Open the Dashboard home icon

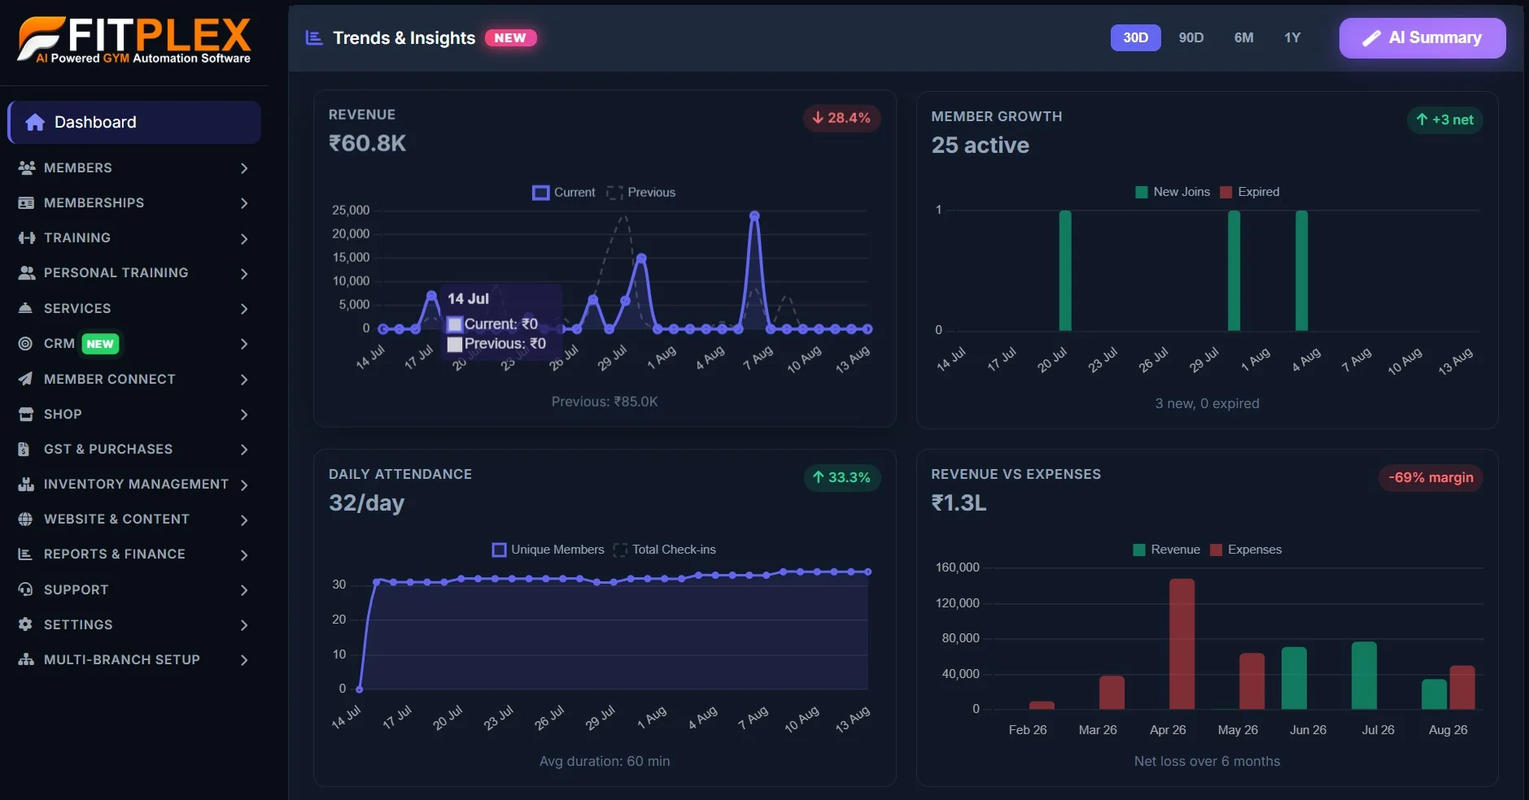[35, 123]
